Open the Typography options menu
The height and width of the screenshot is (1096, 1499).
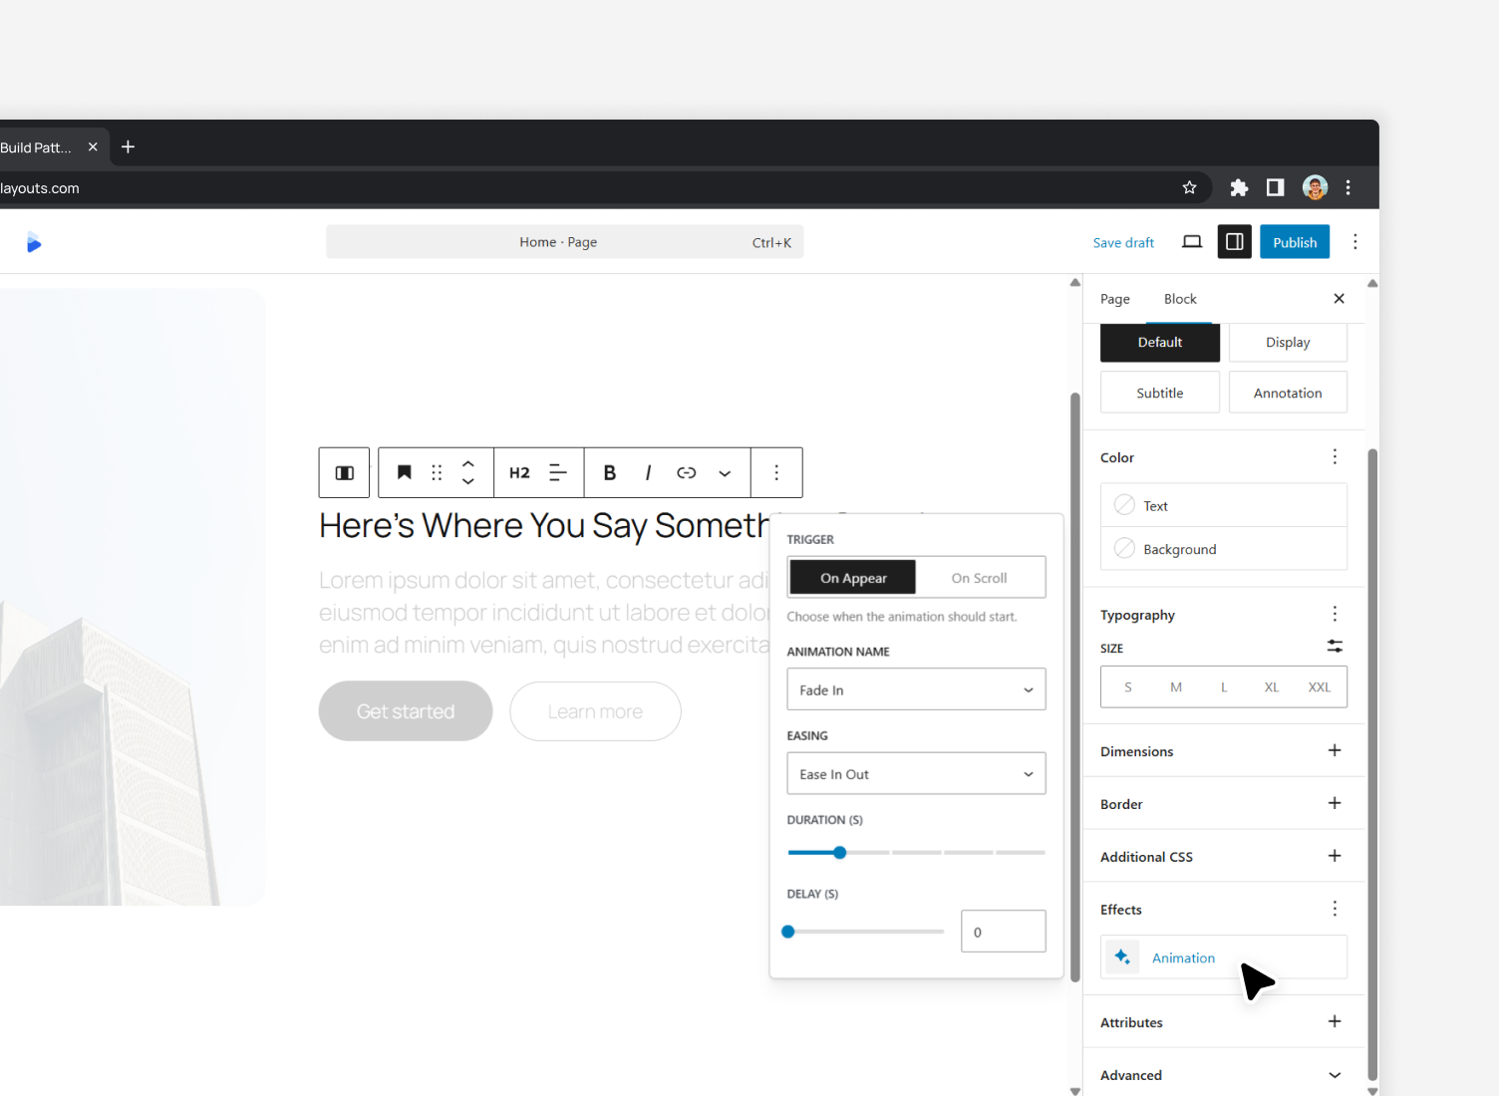pyautogui.click(x=1335, y=614)
